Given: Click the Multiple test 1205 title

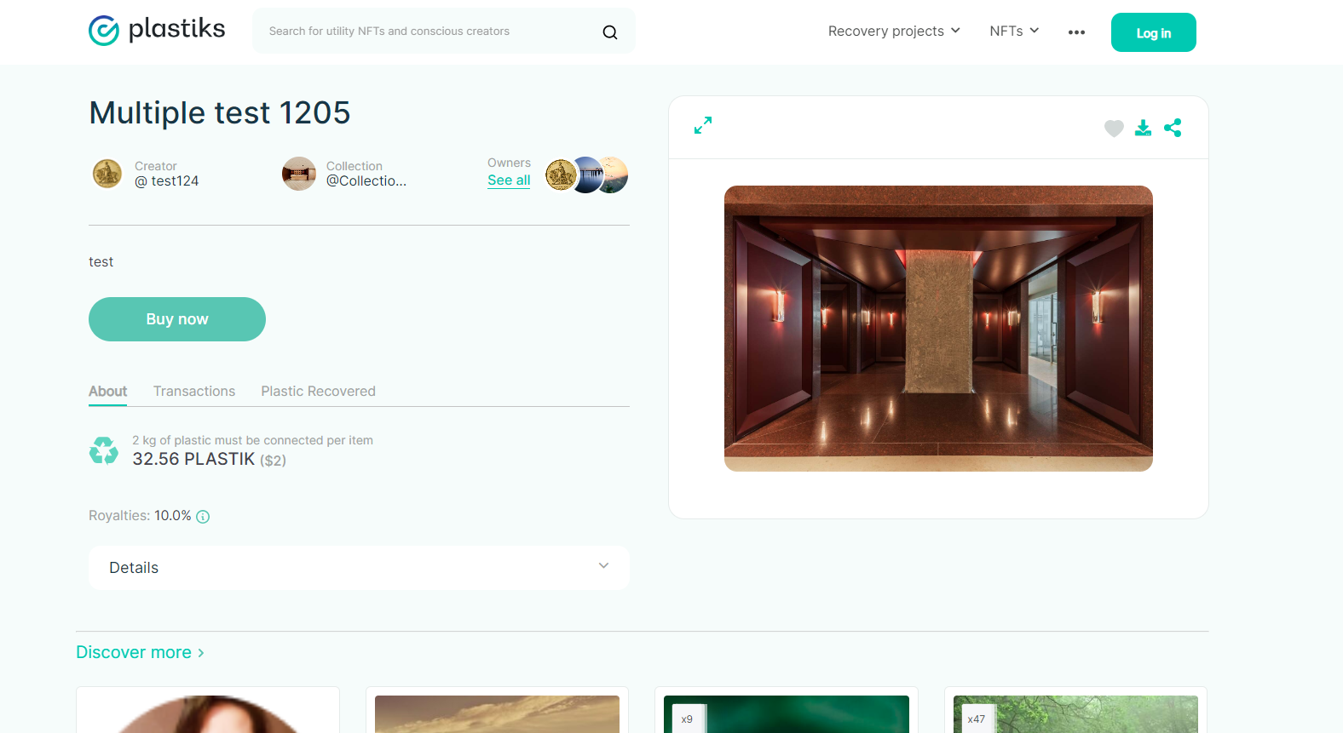Looking at the screenshot, I should click(220, 113).
